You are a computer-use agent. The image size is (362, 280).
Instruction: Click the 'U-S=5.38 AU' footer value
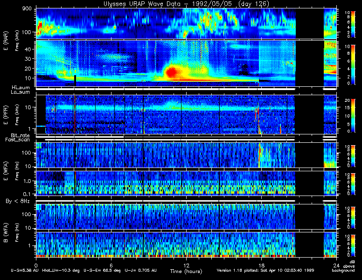click(x=25, y=270)
